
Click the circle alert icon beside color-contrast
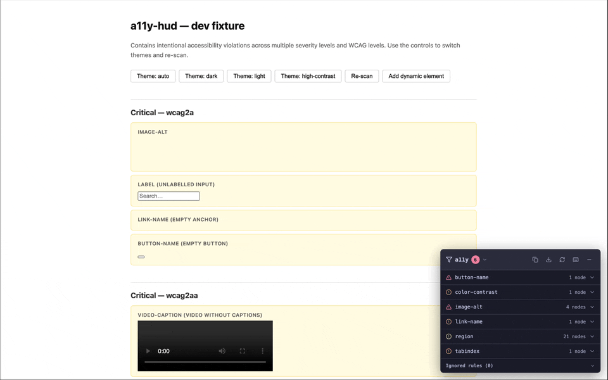(x=448, y=293)
